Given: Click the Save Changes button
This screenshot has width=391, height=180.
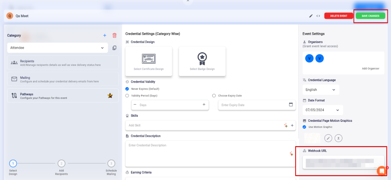Looking at the screenshot, I should click(370, 16).
